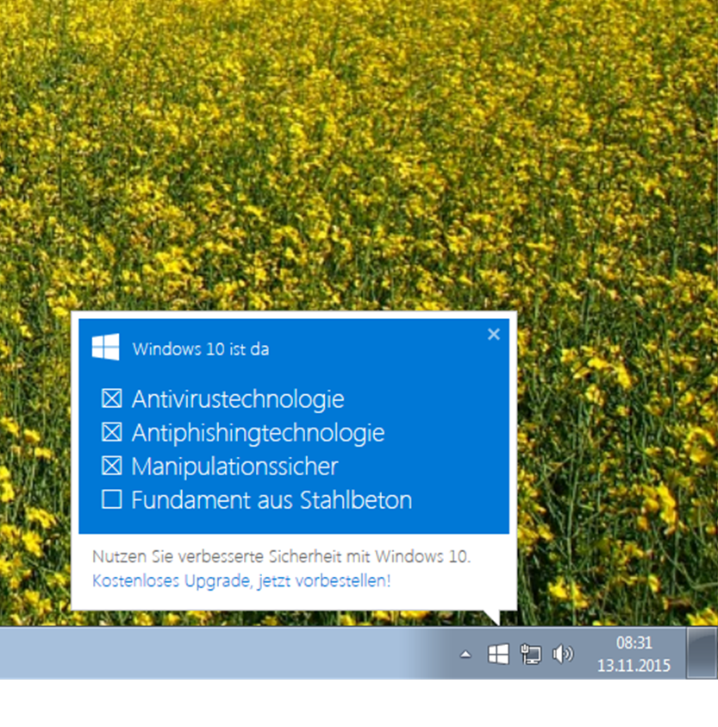Open the Kostenloses Upgrade, jetzt vorbestellen link
This screenshot has height=727, width=718.
[x=241, y=580]
